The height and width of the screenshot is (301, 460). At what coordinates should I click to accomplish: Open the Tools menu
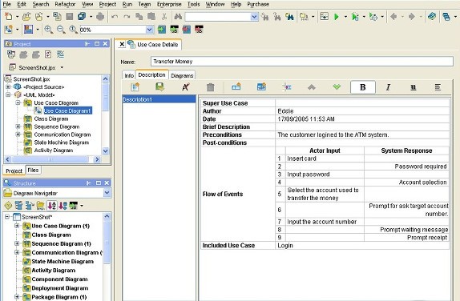(x=194, y=4)
